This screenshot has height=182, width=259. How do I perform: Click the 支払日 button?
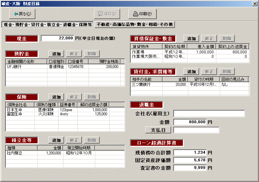[x=158, y=130]
